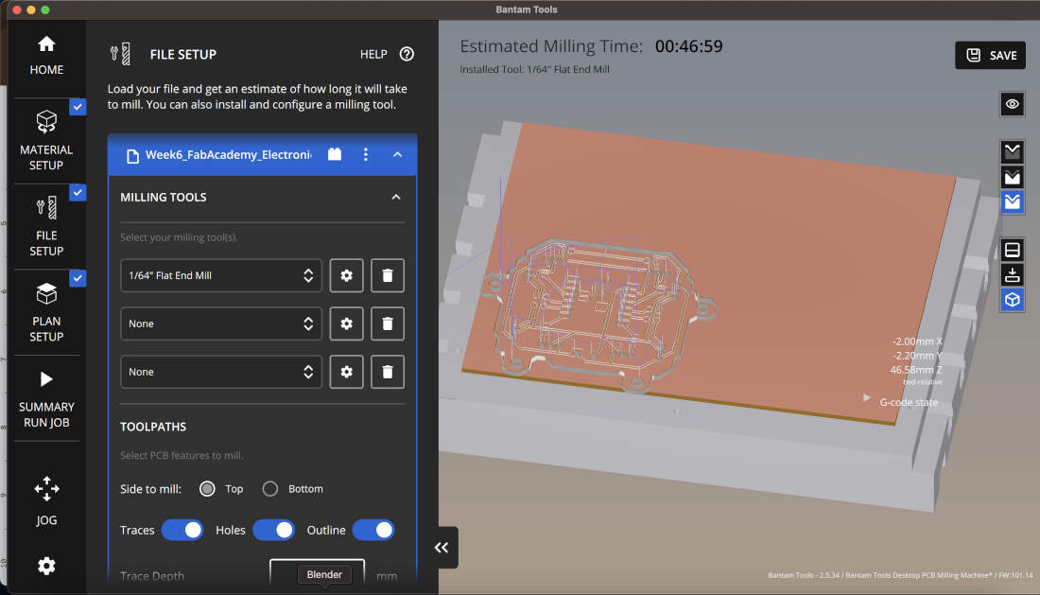Collapse the side panel with the double-arrow button
The width and height of the screenshot is (1040, 595).
click(x=442, y=548)
